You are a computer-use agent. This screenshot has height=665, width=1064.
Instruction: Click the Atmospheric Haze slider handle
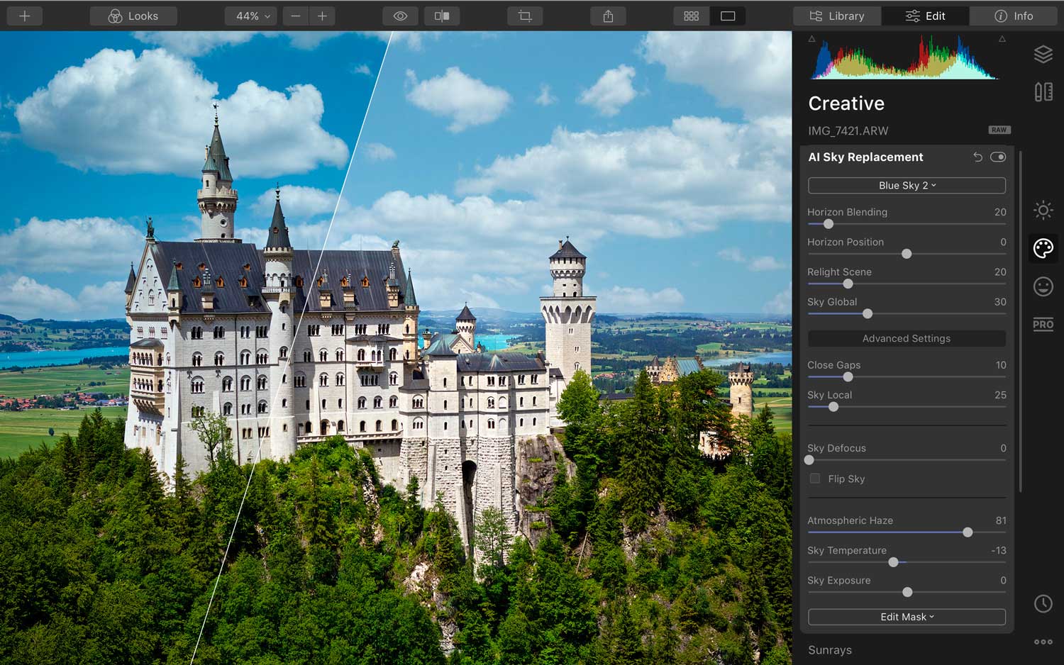(968, 532)
